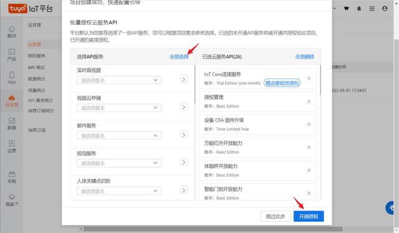Click the 赠送基础资源包 badge
The height and width of the screenshot is (233, 399).
pyautogui.click(x=282, y=83)
